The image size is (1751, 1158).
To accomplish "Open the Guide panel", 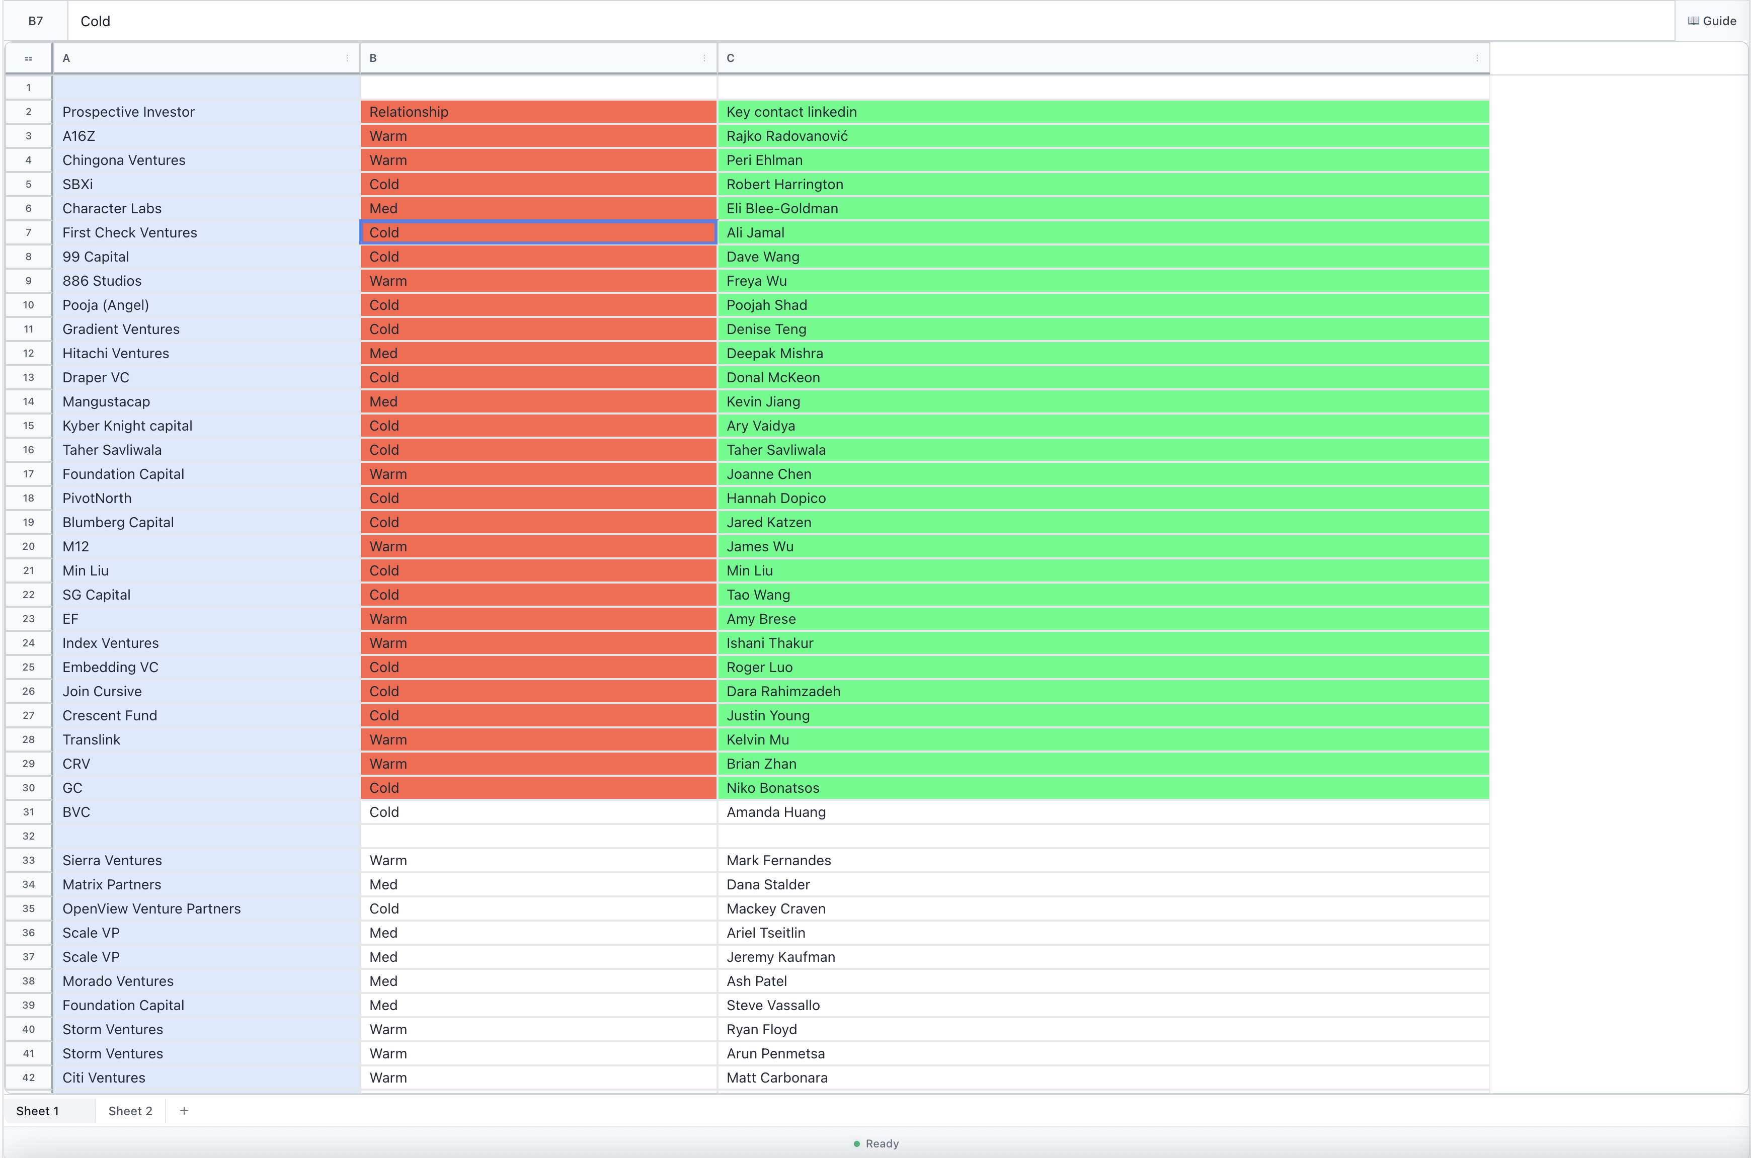I will click(1712, 21).
